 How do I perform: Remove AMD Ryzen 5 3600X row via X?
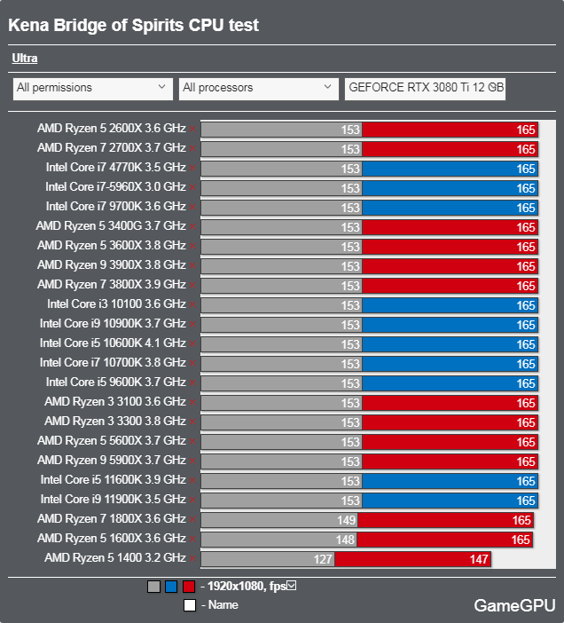pyautogui.click(x=192, y=246)
